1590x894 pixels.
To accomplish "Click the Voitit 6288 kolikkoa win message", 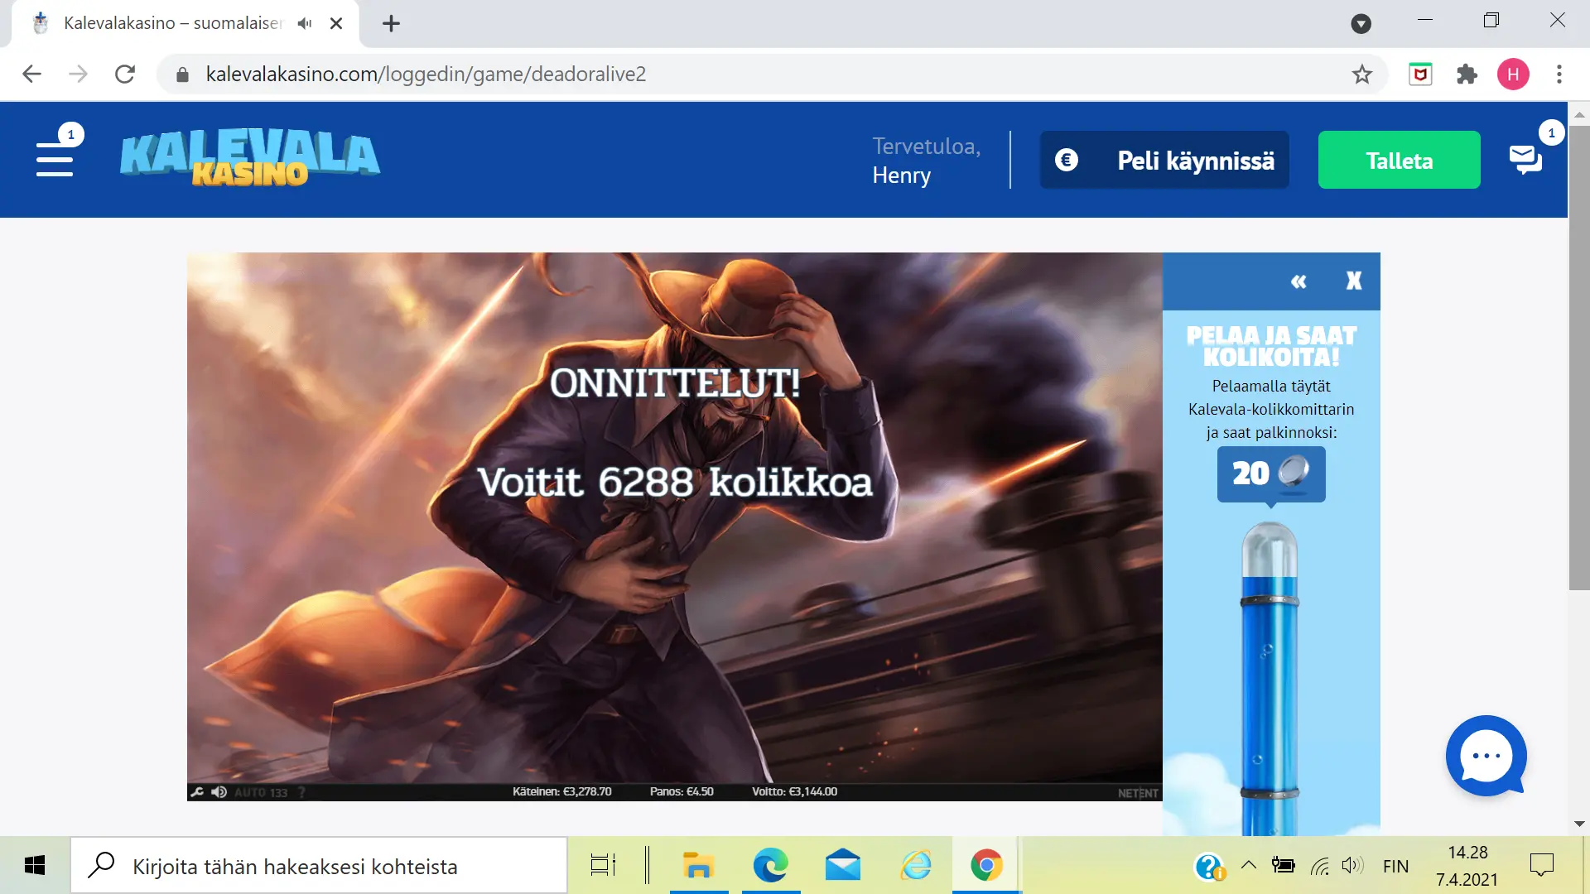I will (x=675, y=482).
